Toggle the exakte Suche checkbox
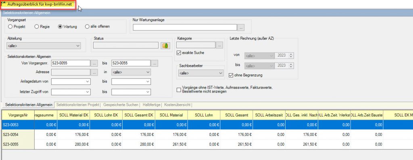 point(179,53)
